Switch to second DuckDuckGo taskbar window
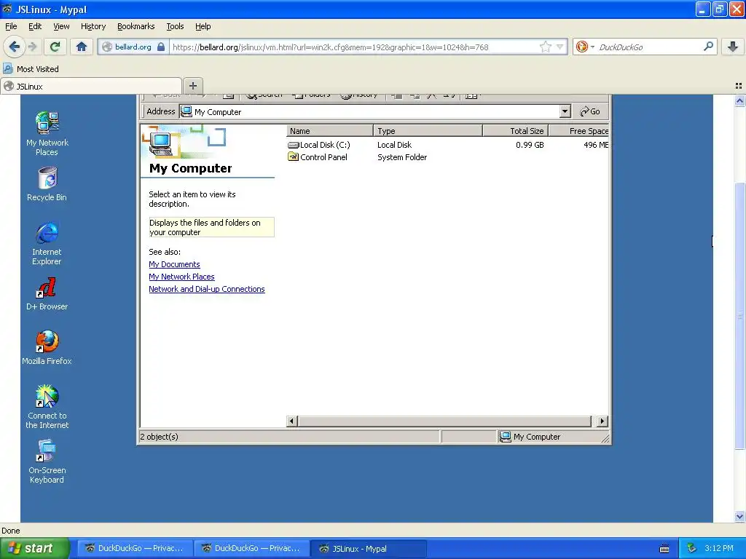 (x=251, y=548)
